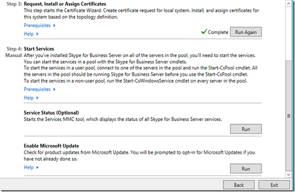Expand Help arrow under Enable Microsoft Update
295x192 pixels.
point(37,167)
